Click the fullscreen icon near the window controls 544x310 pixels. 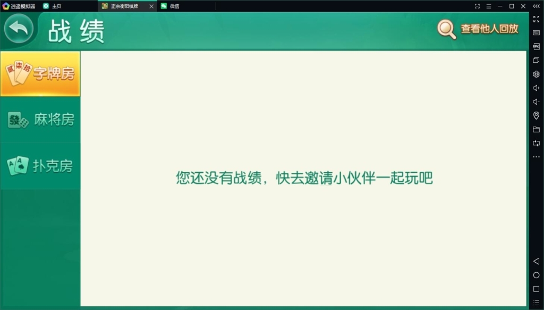[x=477, y=6]
